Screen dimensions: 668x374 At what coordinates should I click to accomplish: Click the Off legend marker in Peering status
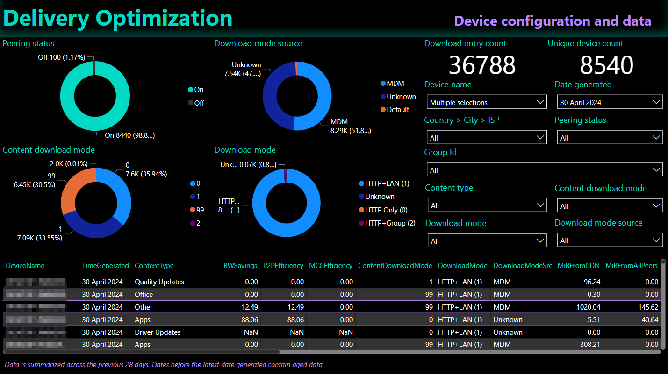pyautogui.click(x=190, y=103)
